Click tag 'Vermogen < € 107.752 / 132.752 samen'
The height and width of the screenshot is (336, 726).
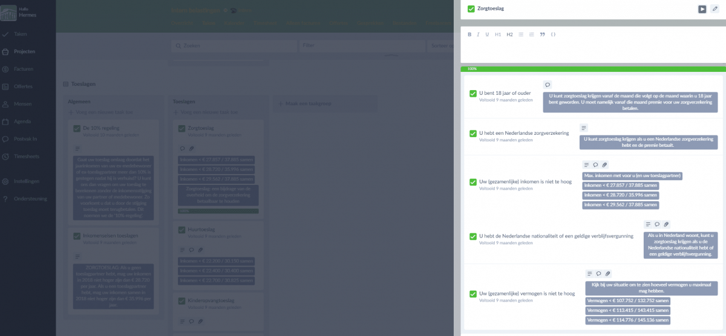pyautogui.click(x=628, y=300)
